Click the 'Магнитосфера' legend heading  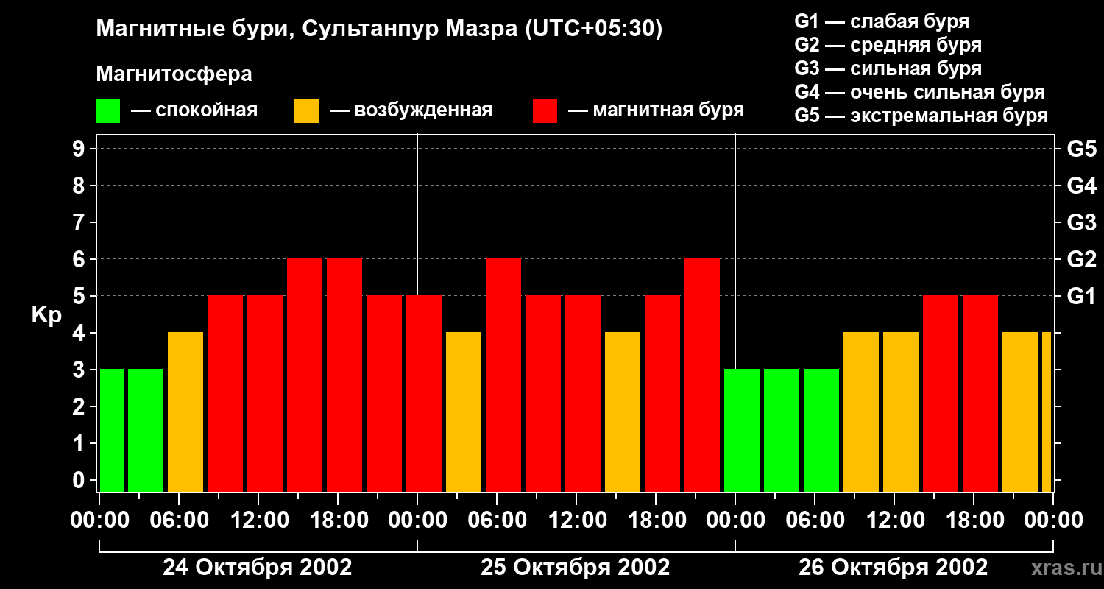click(174, 74)
